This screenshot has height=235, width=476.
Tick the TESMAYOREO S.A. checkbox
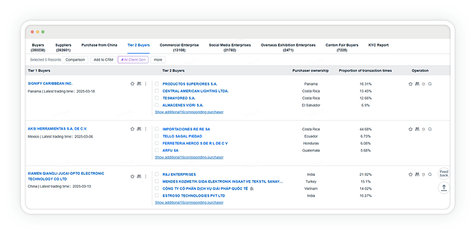[x=157, y=98]
